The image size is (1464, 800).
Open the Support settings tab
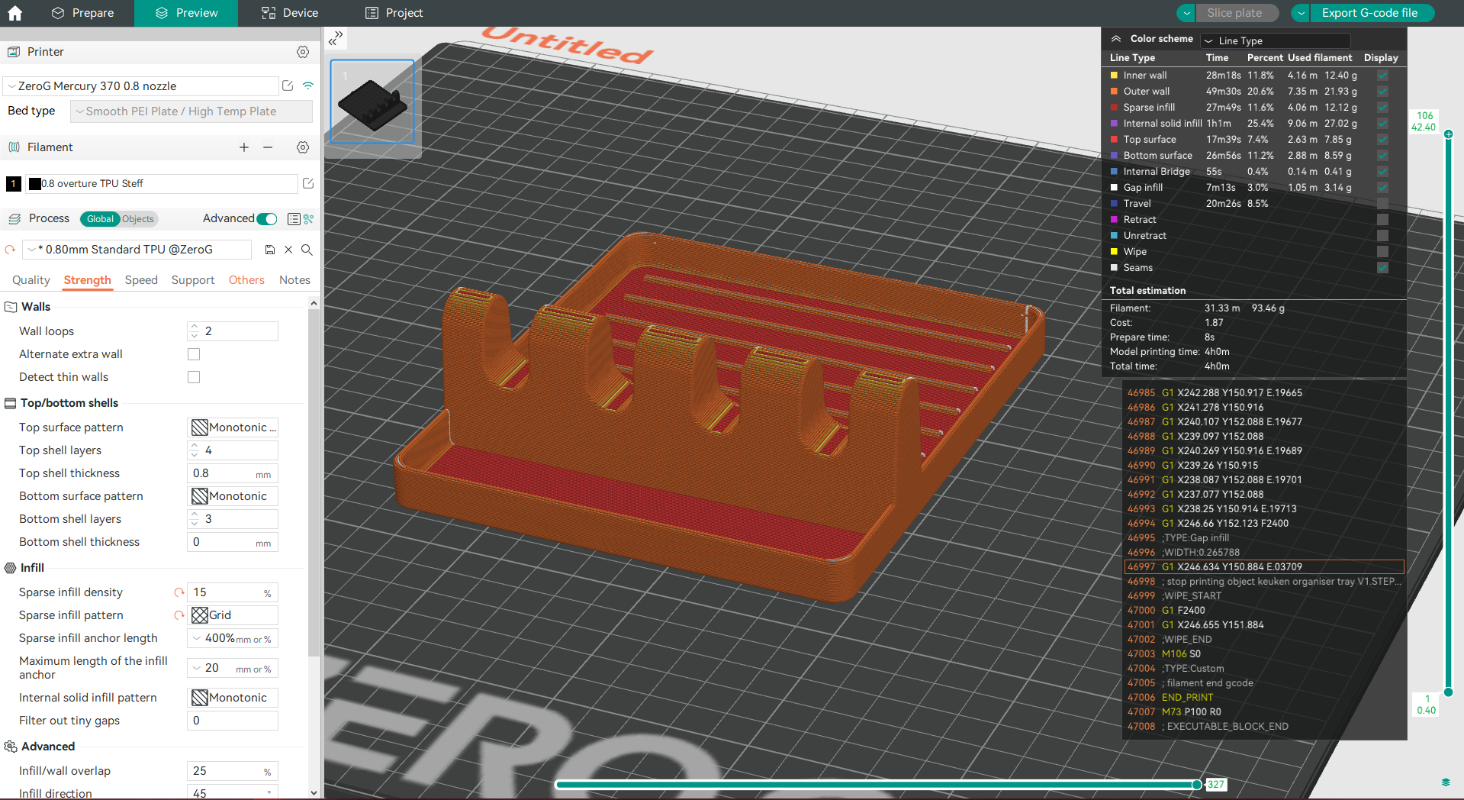(x=193, y=280)
